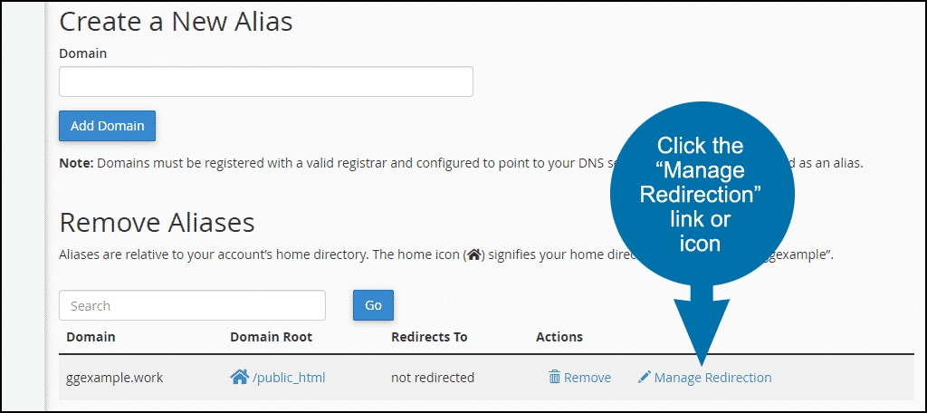The image size is (927, 413).
Task: Click the home icon in the aliases description
Action: (x=473, y=255)
